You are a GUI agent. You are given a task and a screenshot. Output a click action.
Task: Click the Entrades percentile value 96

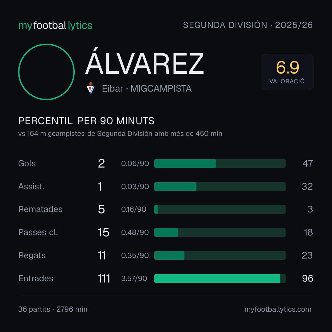click(x=308, y=279)
